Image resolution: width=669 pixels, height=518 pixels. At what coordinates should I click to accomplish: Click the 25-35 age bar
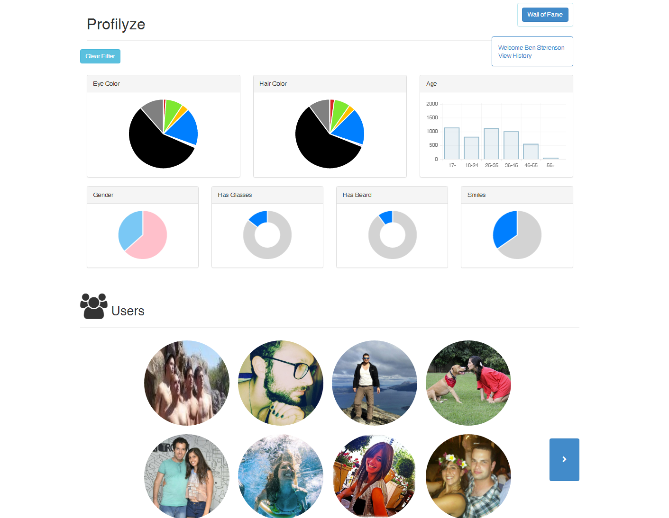point(491,144)
